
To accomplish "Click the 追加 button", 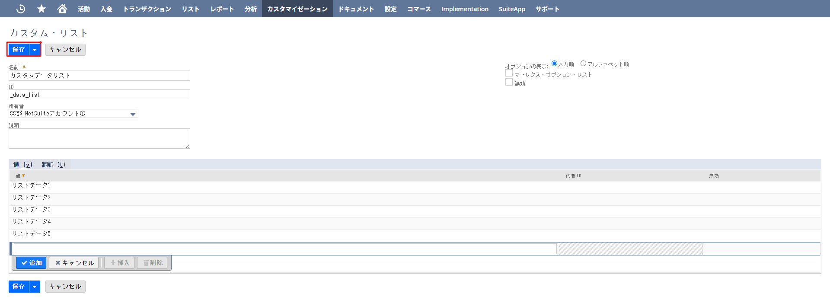I will click(31, 263).
